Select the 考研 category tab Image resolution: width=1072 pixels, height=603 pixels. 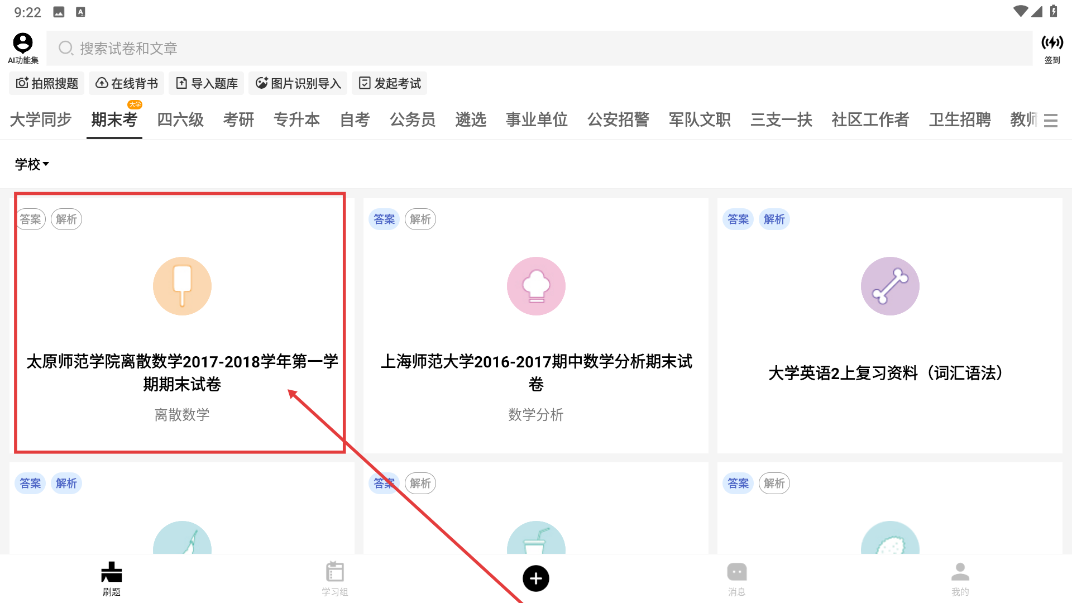(x=238, y=119)
